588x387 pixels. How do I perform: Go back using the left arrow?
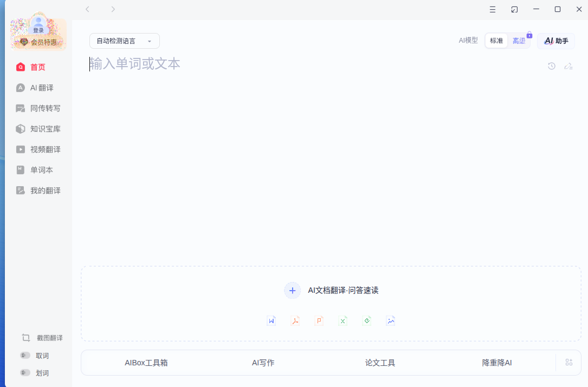coord(87,9)
